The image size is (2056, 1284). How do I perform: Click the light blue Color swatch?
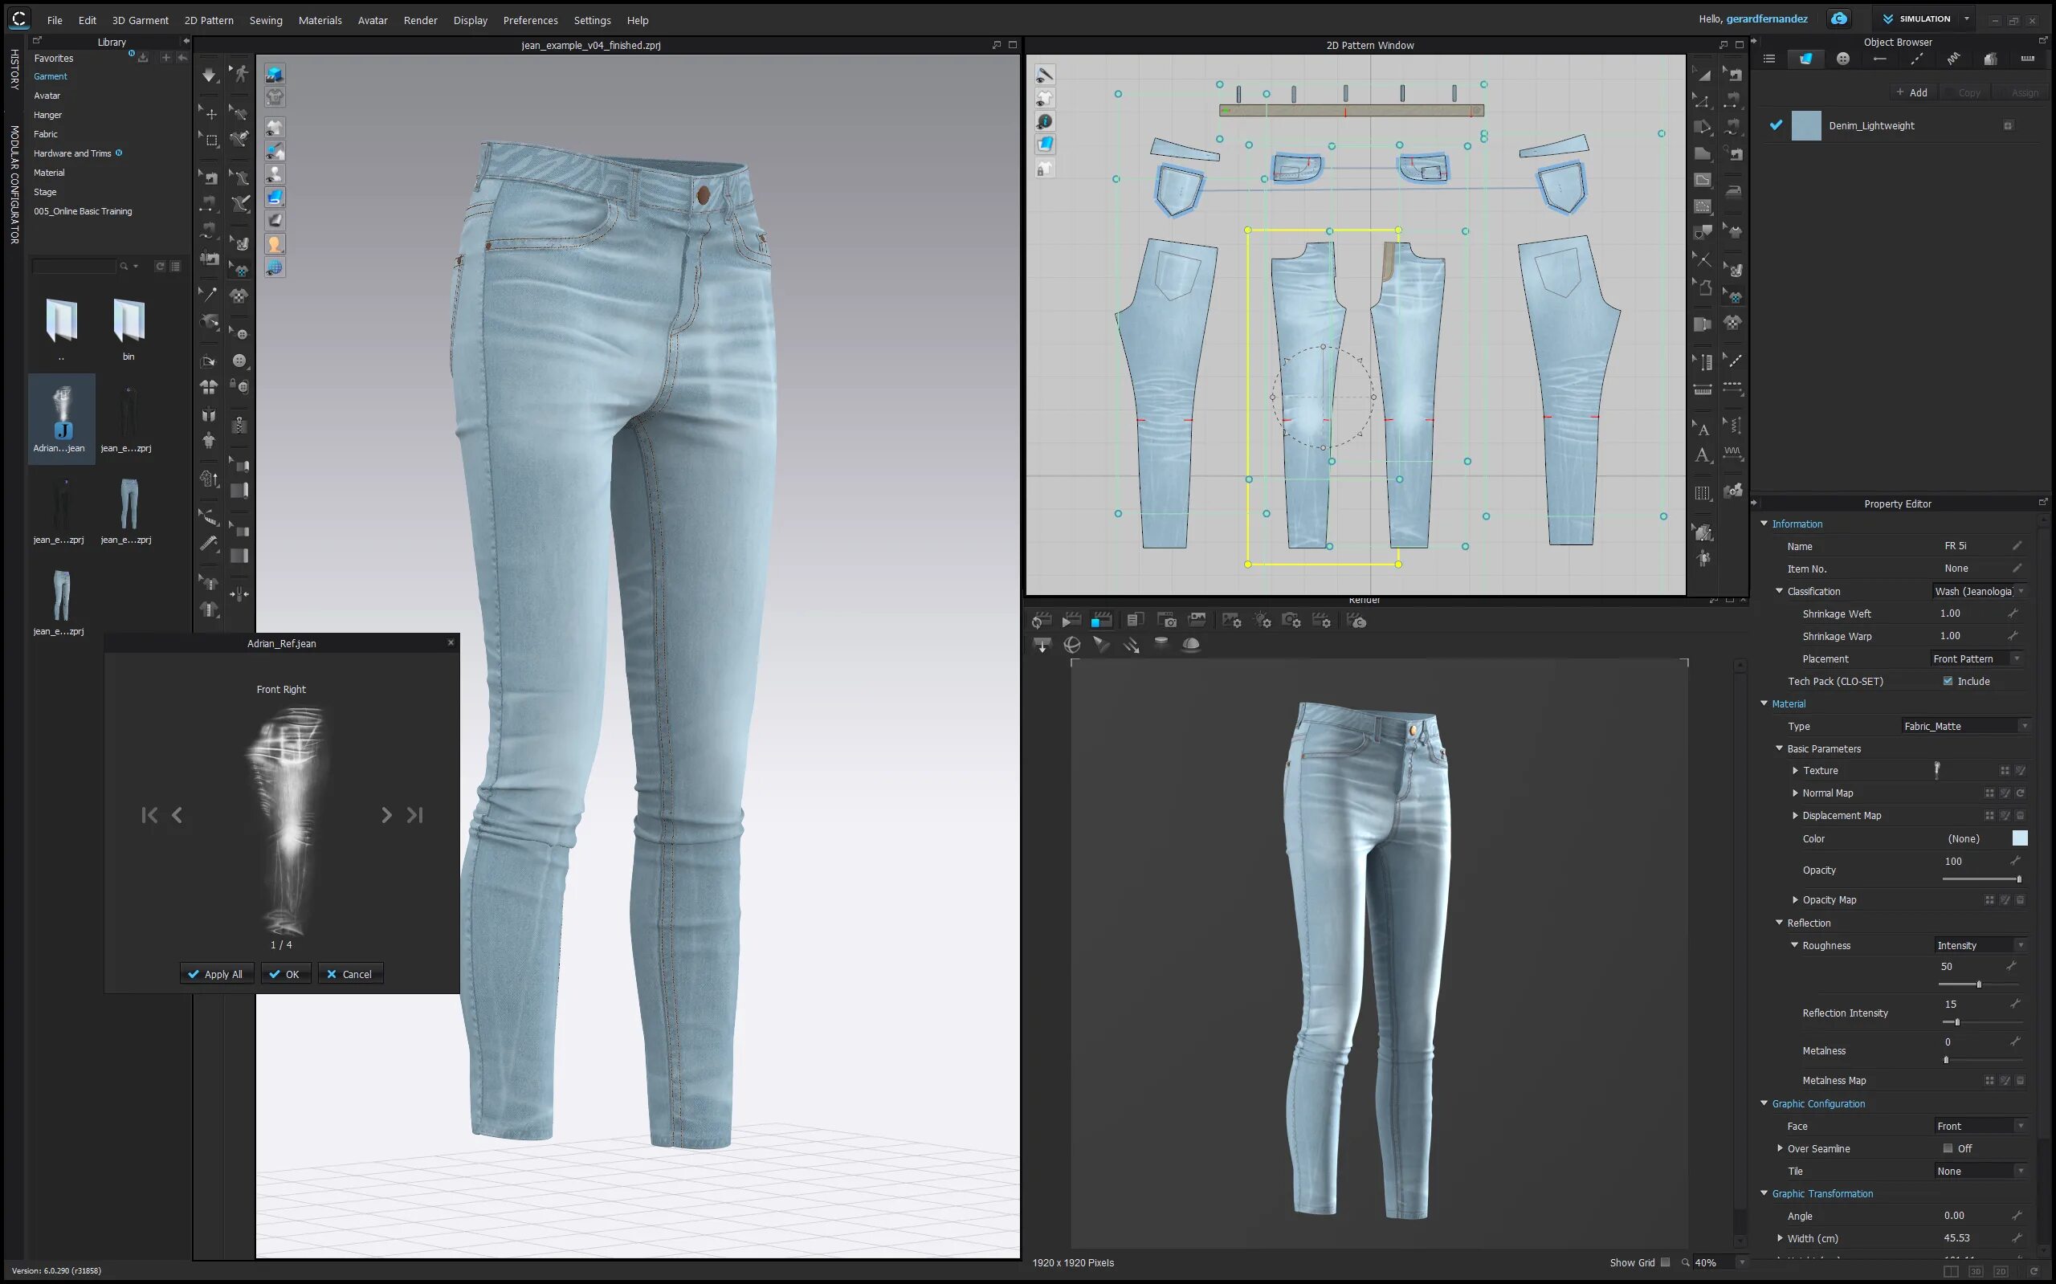[2020, 838]
